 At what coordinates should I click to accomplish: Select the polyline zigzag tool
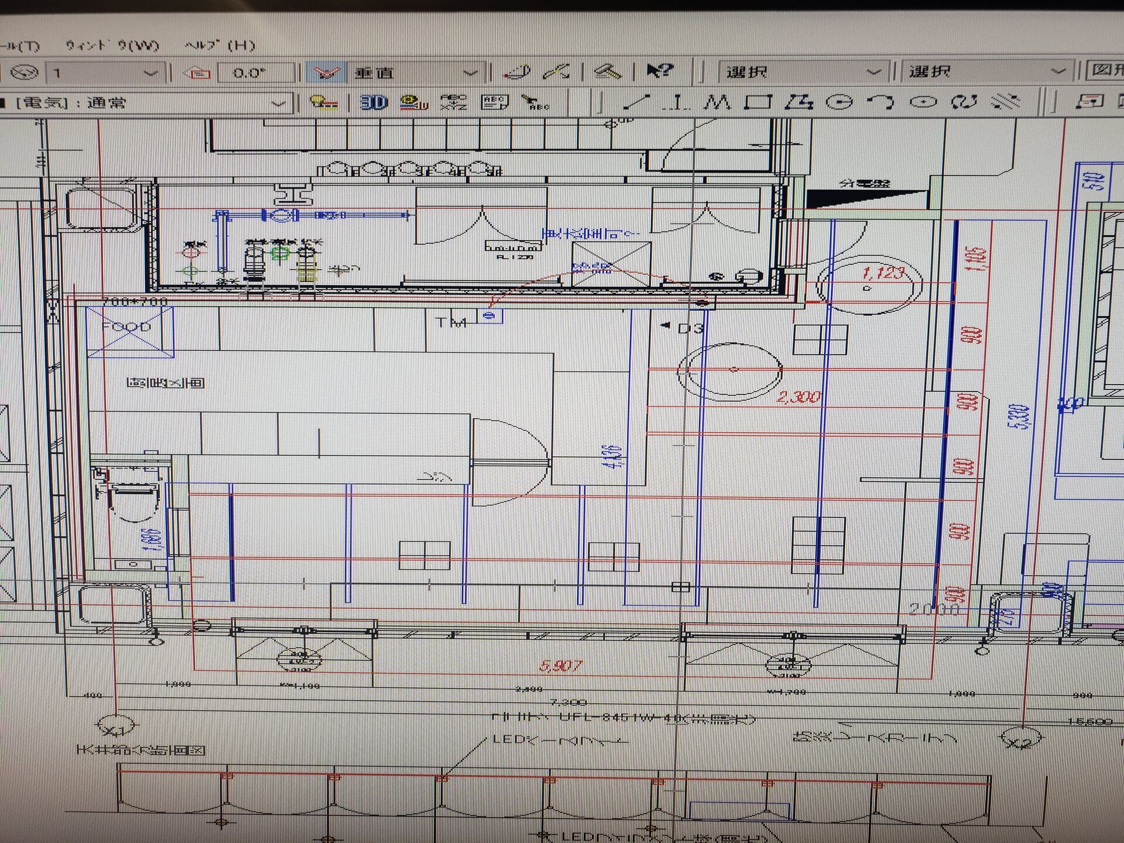pyautogui.click(x=718, y=102)
